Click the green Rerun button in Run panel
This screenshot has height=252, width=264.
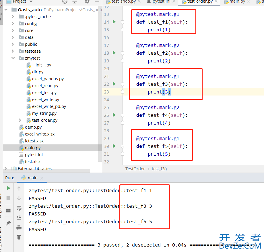[8, 188]
